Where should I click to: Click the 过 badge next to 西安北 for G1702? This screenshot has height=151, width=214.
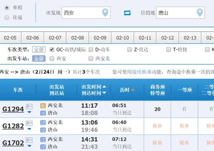tap(43, 139)
